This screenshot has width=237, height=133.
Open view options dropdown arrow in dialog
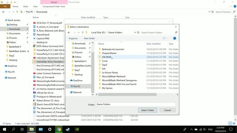[x=168, y=38]
